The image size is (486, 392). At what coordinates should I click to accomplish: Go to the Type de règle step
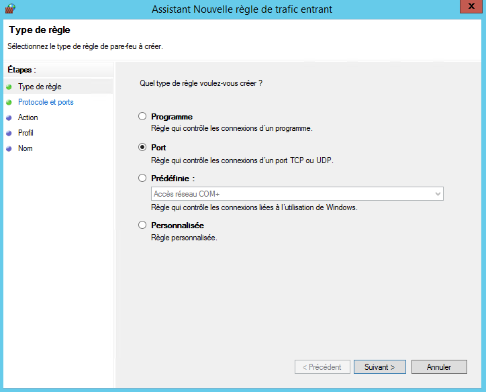40,87
